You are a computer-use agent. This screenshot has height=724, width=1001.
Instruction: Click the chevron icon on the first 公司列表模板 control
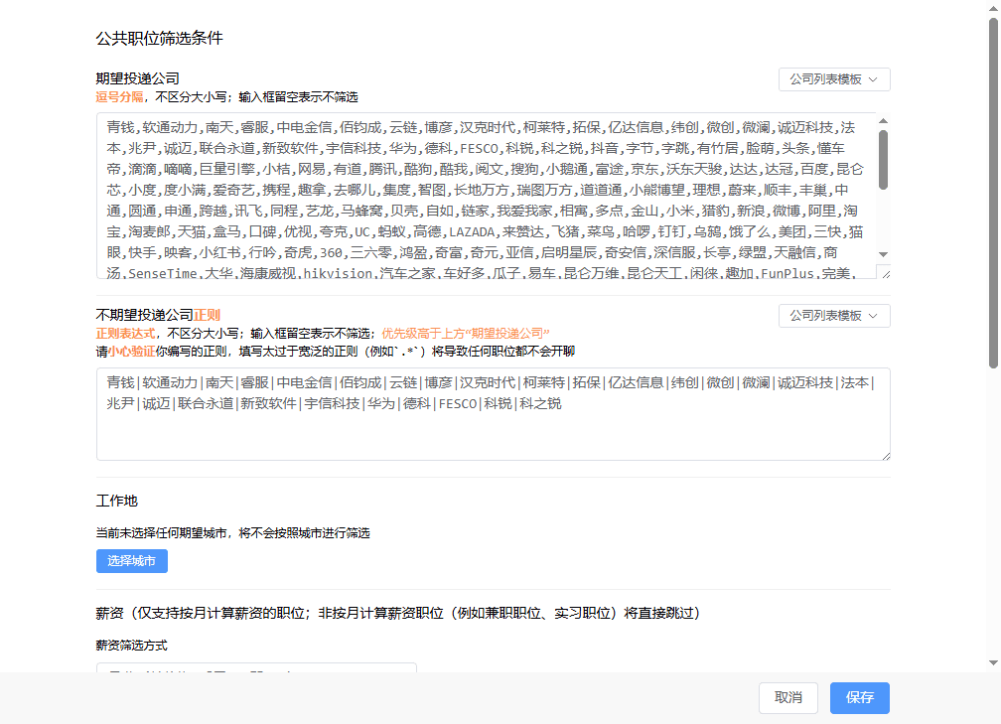[x=874, y=78]
